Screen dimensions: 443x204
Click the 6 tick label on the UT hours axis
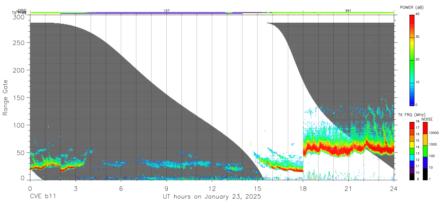point(121,188)
